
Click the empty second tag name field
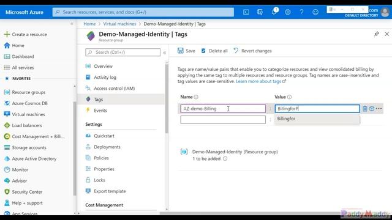[223, 120]
